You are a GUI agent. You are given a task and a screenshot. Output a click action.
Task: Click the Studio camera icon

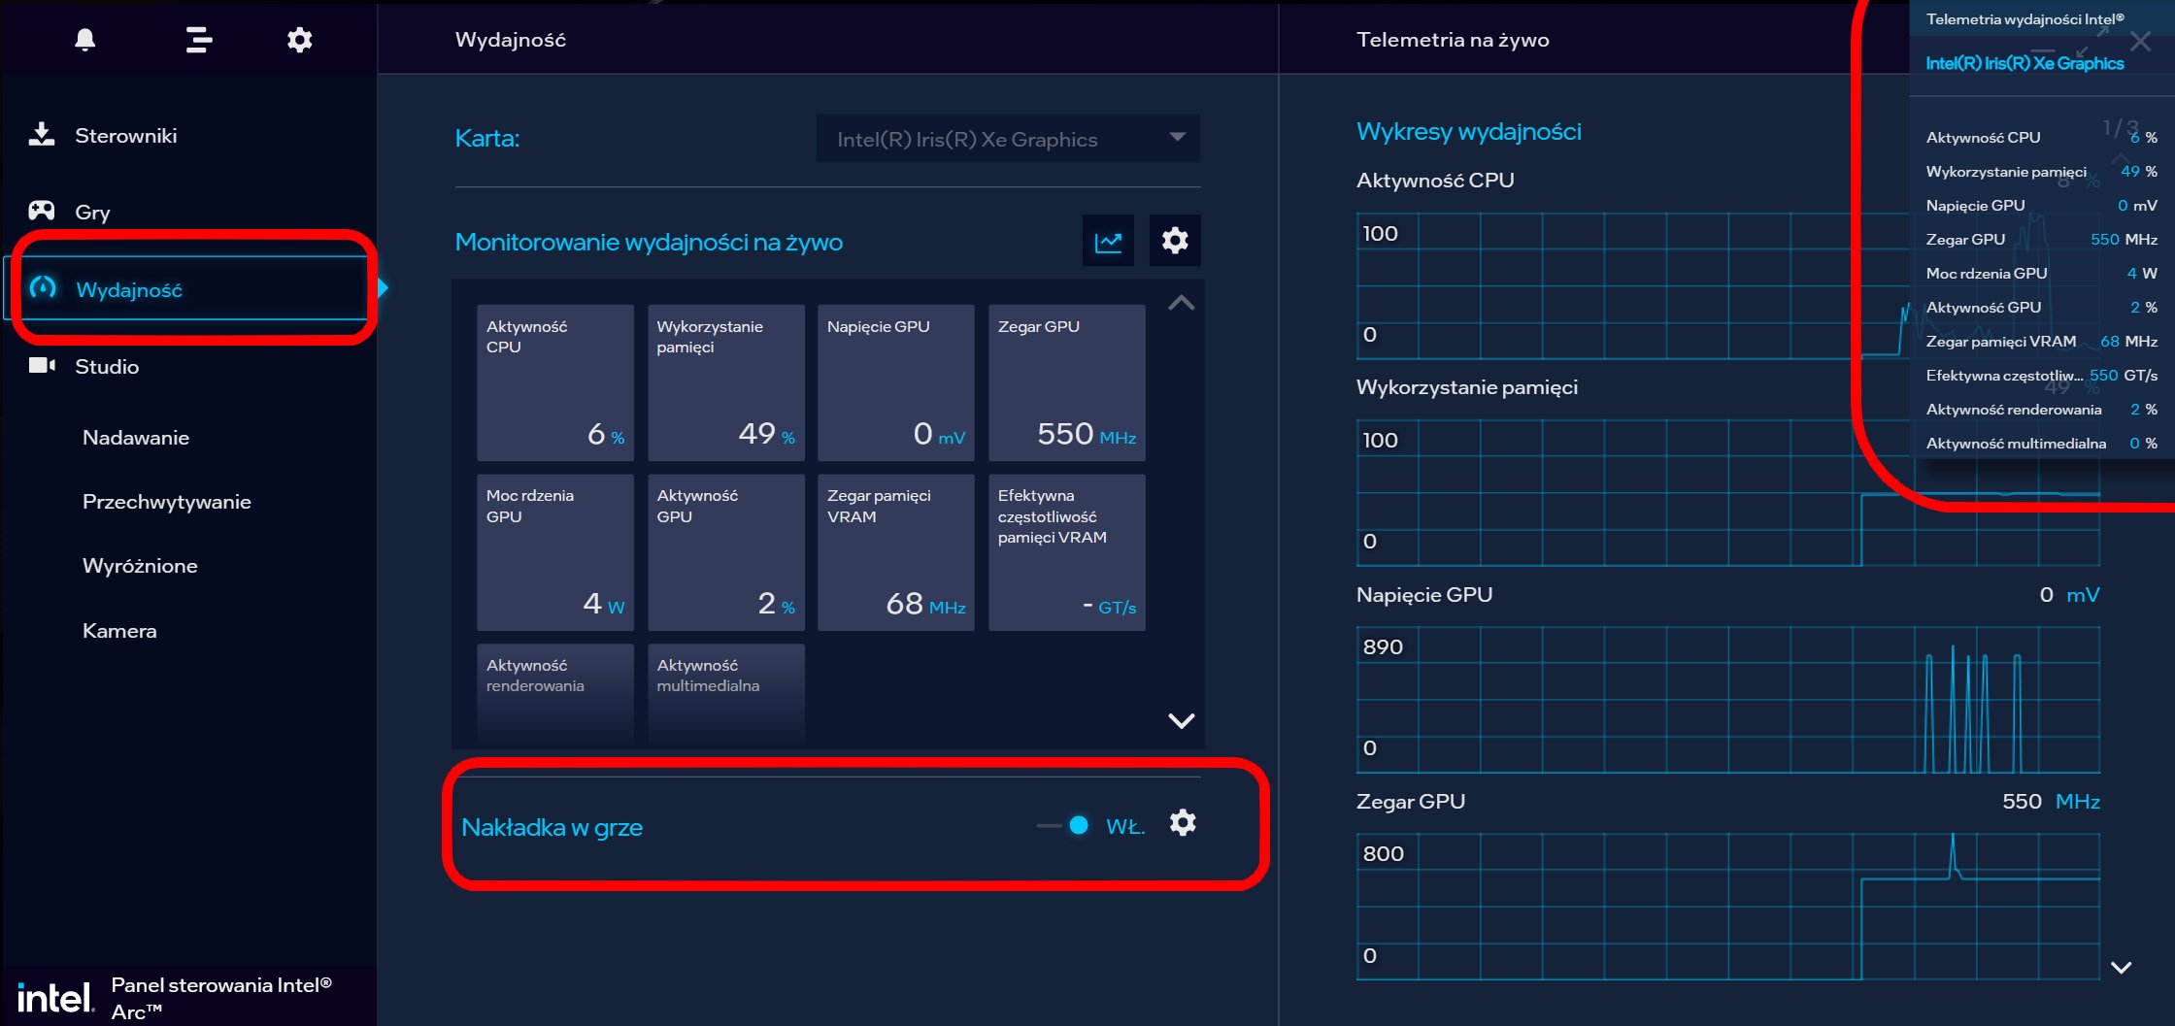pyautogui.click(x=42, y=365)
